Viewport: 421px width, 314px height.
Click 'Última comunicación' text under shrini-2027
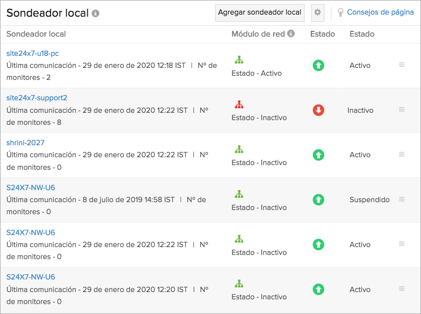(97, 155)
